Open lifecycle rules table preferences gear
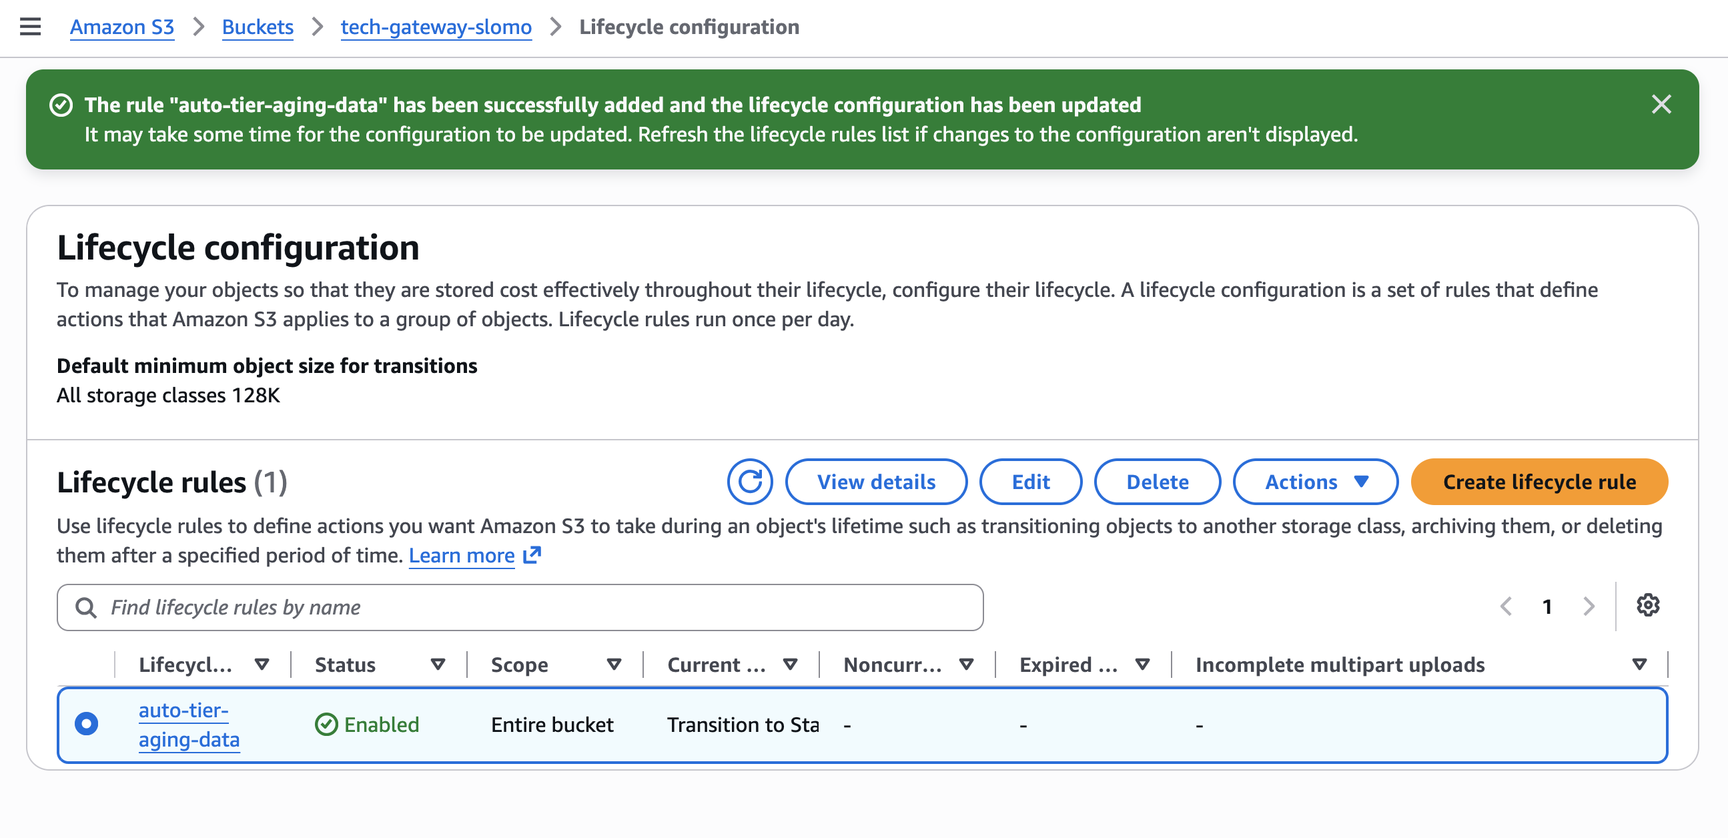1728x838 pixels. [x=1647, y=605]
